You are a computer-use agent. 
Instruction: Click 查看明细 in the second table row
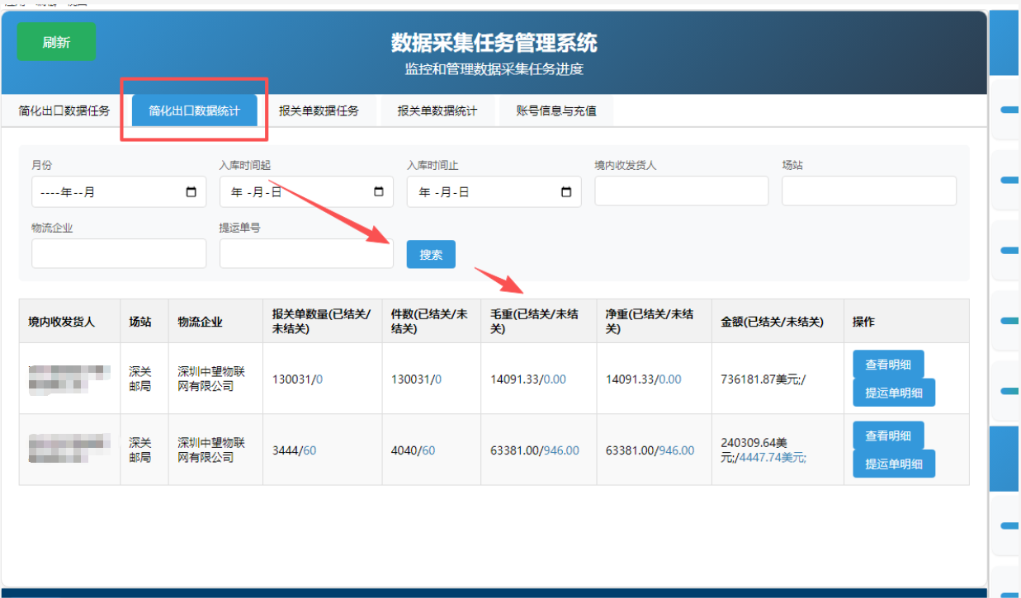pos(888,436)
